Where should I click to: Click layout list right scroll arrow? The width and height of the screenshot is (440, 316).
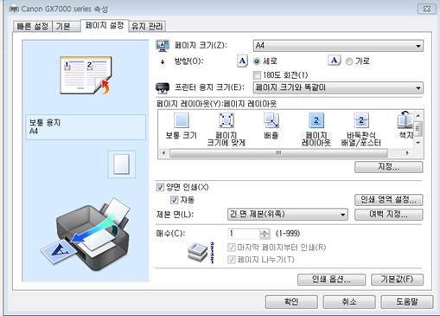point(407,152)
